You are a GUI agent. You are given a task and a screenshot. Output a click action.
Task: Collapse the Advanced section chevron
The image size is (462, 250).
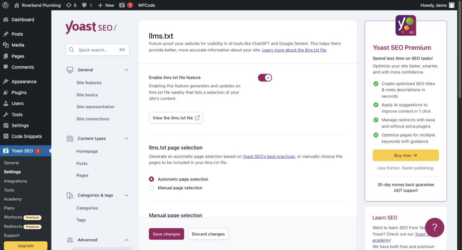[126, 240]
